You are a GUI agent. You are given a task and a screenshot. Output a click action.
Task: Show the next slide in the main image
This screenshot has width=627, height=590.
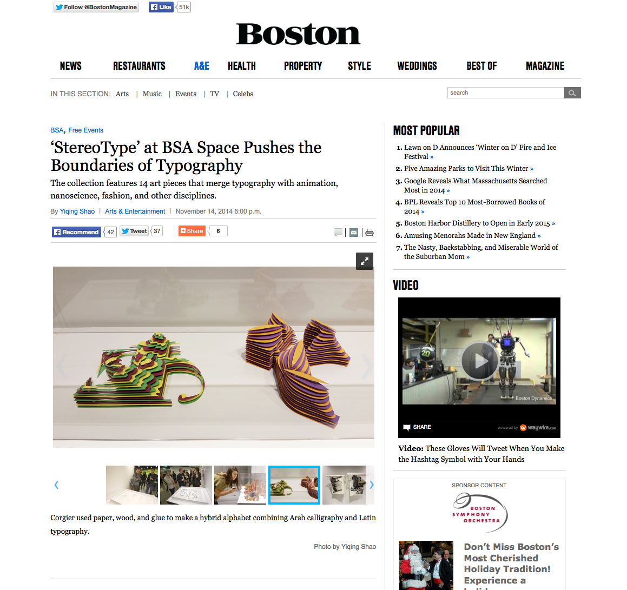367,366
